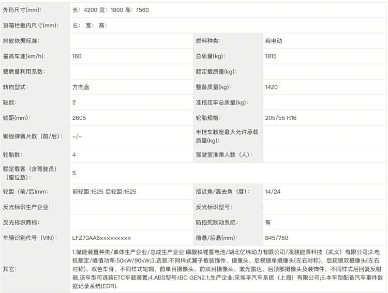Click the 方向盘 steering type value
Viewport: 388px width, 293px height.
click(81, 87)
